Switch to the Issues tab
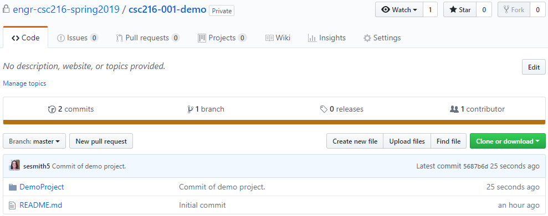This screenshot has height=216, width=548. click(x=78, y=38)
